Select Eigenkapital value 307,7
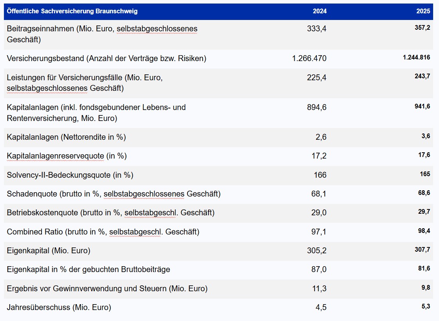This screenshot has height=321, width=439. pyautogui.click(x=423, y=250)
